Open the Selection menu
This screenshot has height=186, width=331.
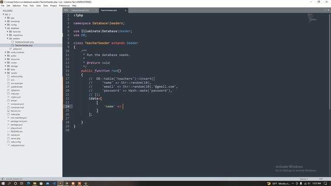pos(17,6)
